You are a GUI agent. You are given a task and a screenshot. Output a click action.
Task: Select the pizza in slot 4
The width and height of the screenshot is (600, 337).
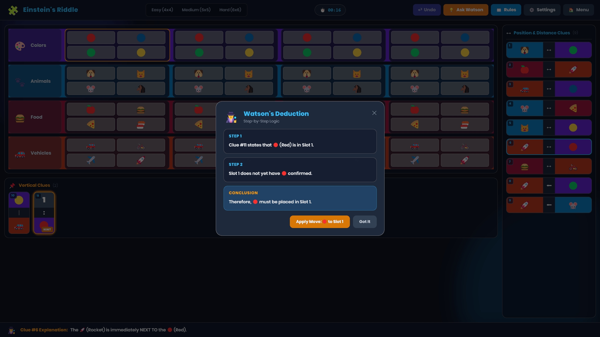pyautogui.click(x=415, y=124)
